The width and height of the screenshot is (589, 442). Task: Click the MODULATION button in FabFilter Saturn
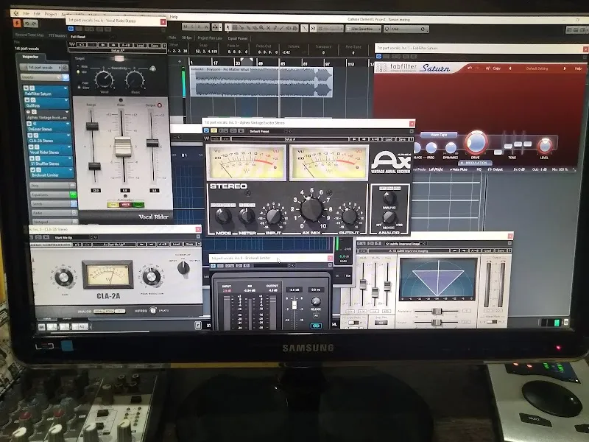coord(475,163)
